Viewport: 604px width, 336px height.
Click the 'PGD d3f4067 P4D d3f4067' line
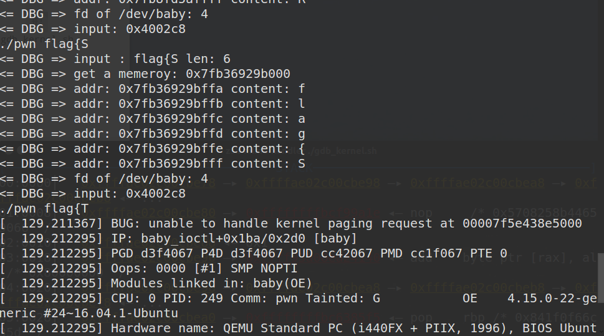tap(254, 254)
